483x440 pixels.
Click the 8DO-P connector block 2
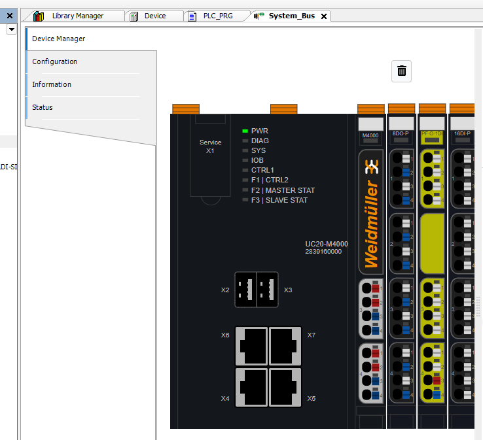pos(401,244)
